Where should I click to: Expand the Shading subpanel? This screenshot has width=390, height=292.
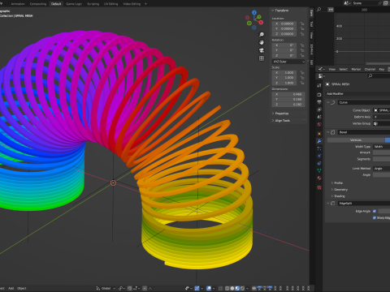click(332, 196)
